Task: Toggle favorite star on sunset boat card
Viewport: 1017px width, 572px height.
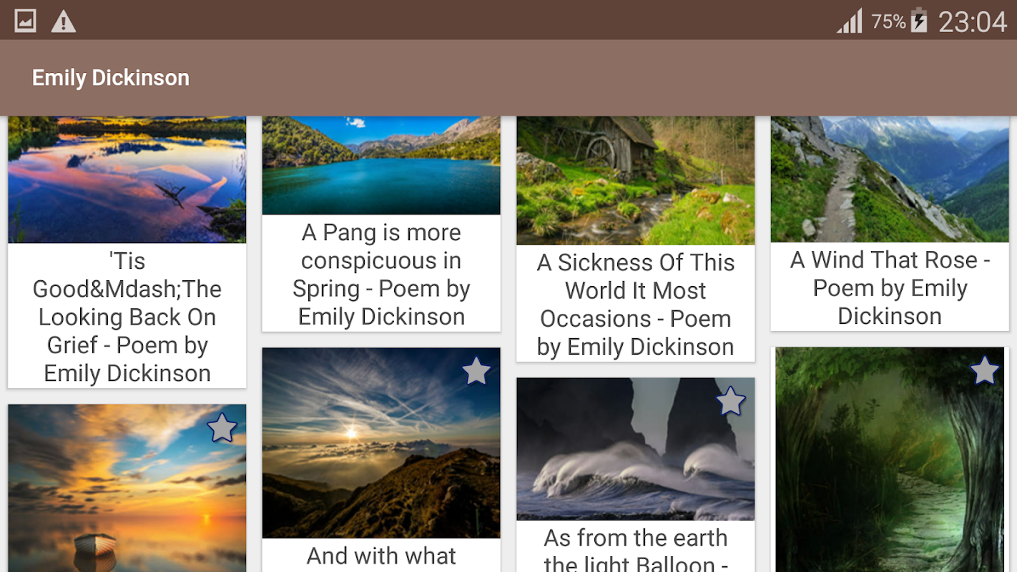Action: click(222, 428)
